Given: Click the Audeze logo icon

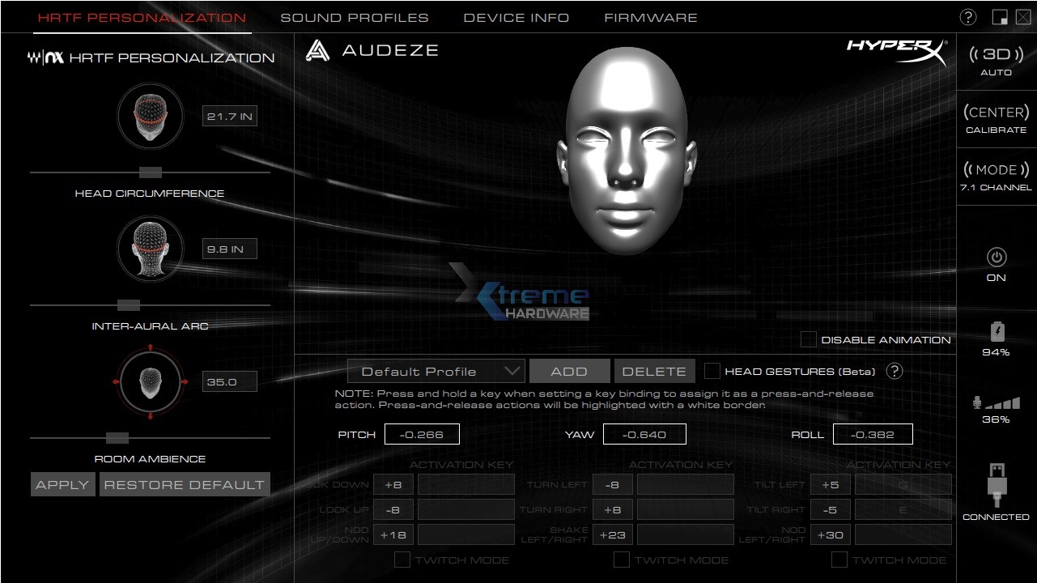Looking at the screenshot, I should [318, 50].
